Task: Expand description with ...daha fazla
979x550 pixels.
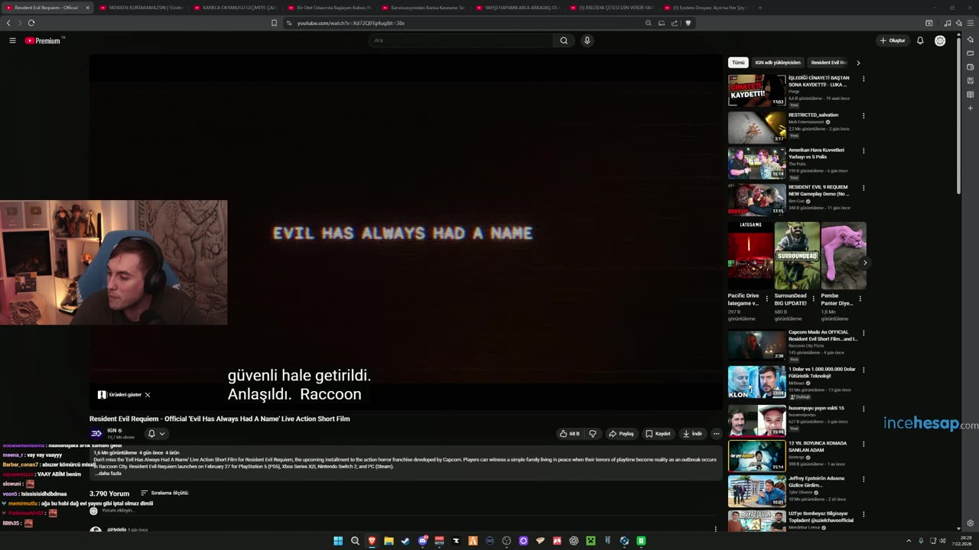Action: click(x=108, y=474)
